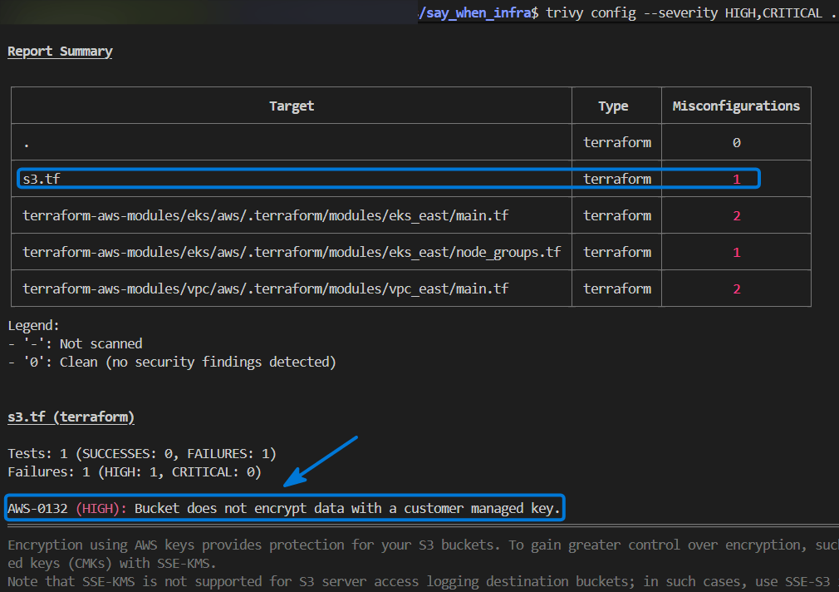Screen dimensions: 839x592
Task: Click the 'AWS-0132' finding ID
Action: 37,508
